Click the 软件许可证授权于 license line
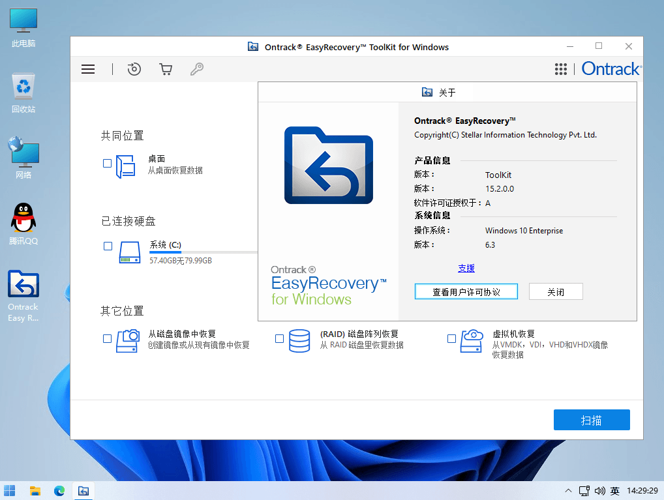This screenshot has width=664, height=500. (x=452, y=203)
